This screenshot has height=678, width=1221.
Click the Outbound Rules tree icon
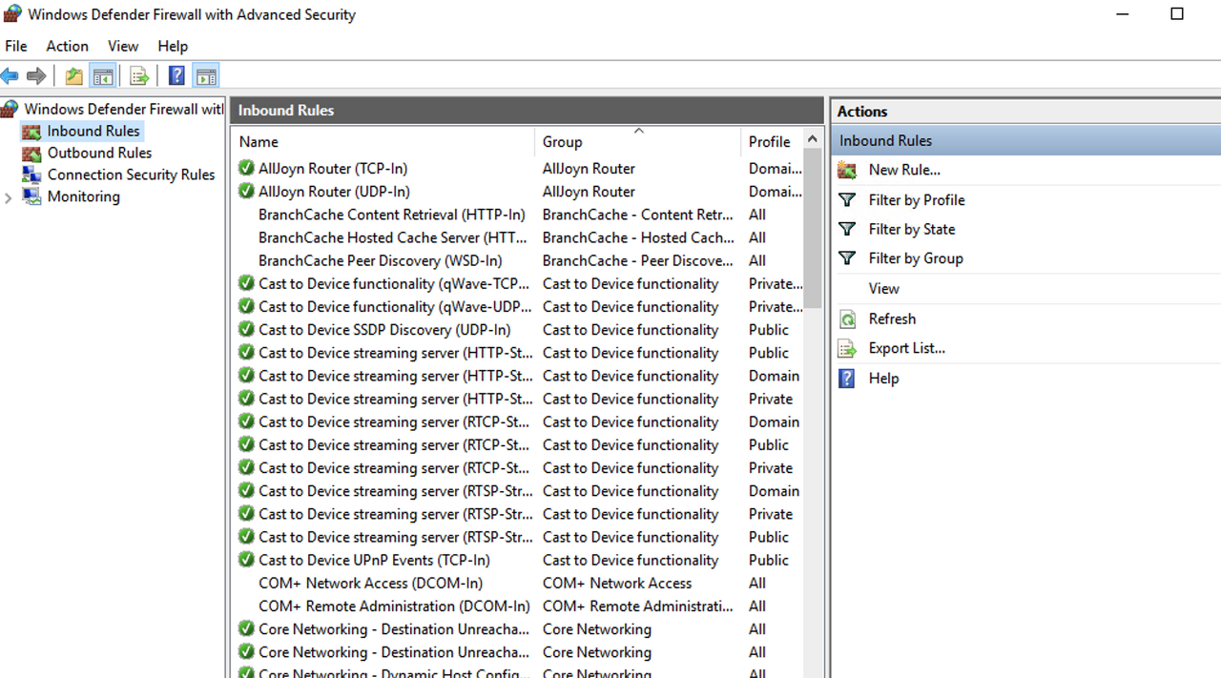[31, 153]
